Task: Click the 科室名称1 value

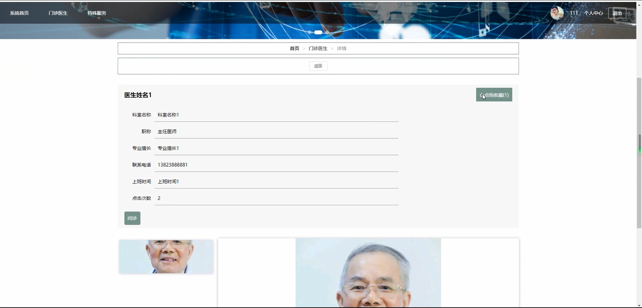Action: coord(168,115)
